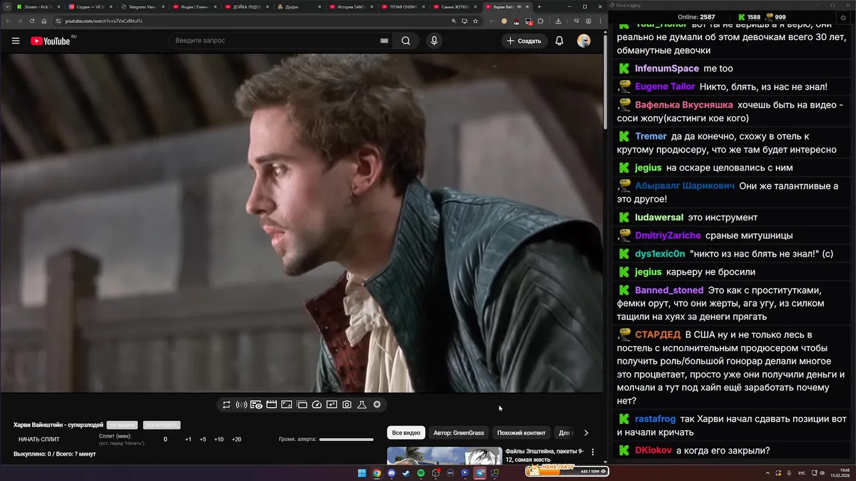The height and width of the screenshot is (481, 856).
Task: Click the broadcast waves icon in the player toolbar
Action: tap(241, 405)
